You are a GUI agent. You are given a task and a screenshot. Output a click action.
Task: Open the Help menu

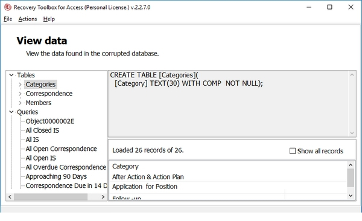(49, 19)
